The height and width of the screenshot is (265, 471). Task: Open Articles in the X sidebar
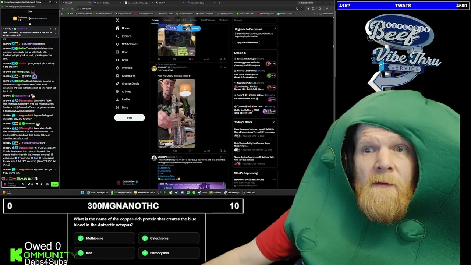(x=124, y=92)
